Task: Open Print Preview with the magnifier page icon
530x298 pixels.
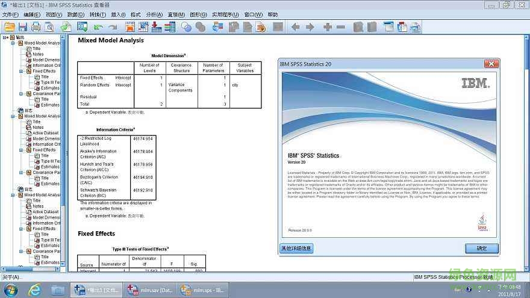Action: pyautogui.click(x=49, y=27)
